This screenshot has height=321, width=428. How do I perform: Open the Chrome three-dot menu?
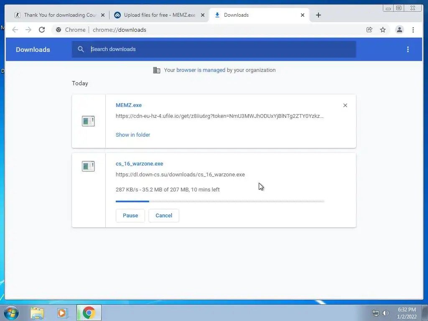(x=413, y=30)
